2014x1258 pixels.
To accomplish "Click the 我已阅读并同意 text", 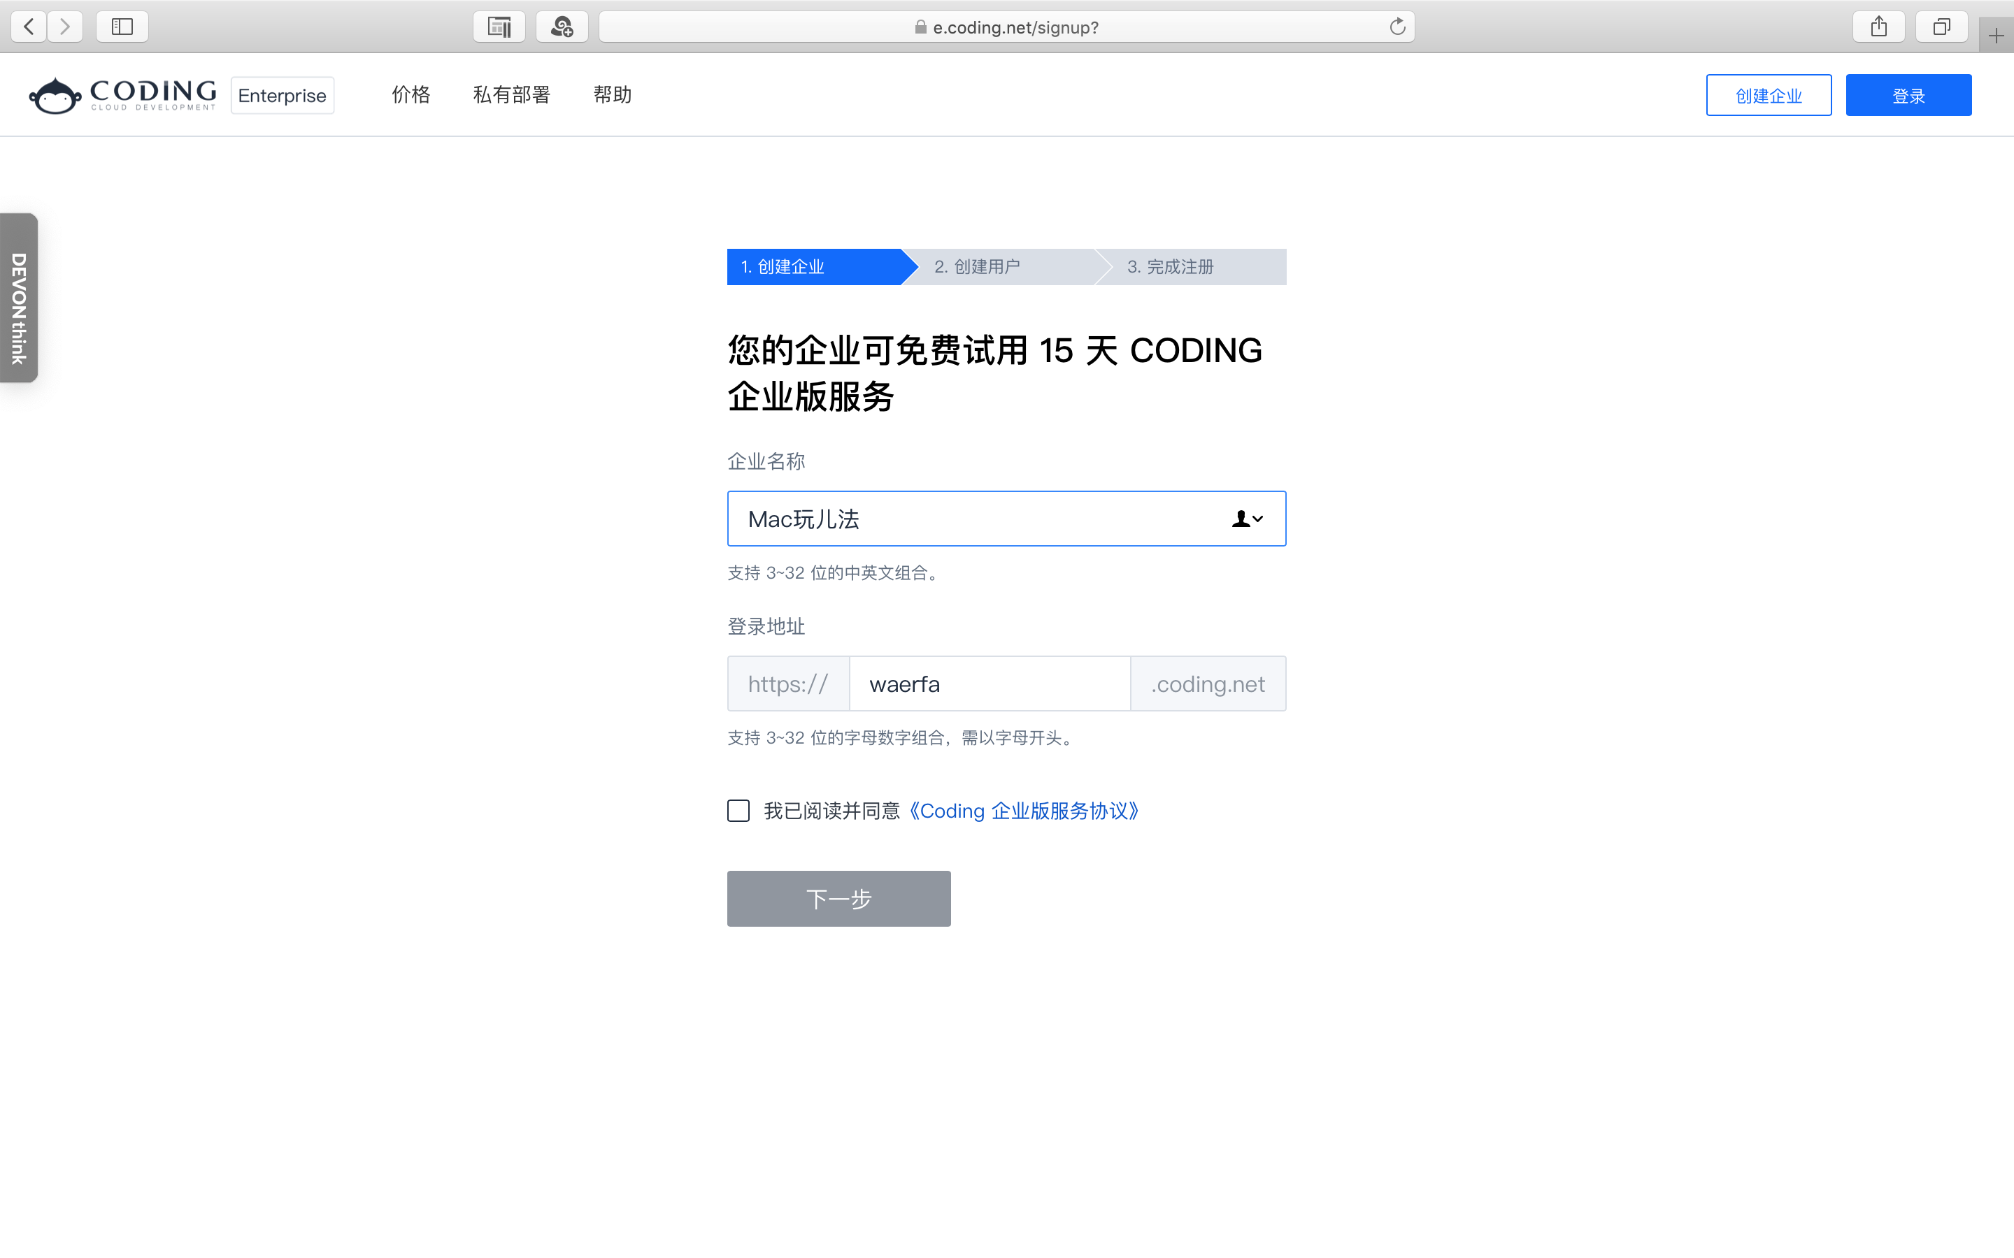I will click(x=831, y=811).
